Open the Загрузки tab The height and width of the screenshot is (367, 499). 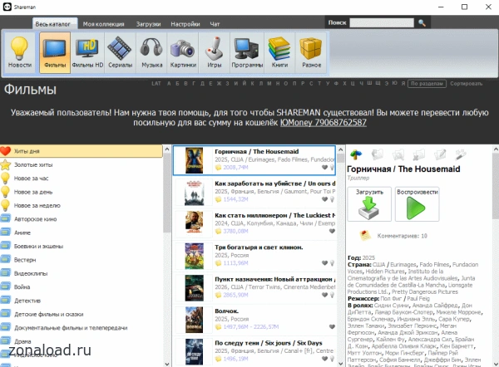[148, 24]
